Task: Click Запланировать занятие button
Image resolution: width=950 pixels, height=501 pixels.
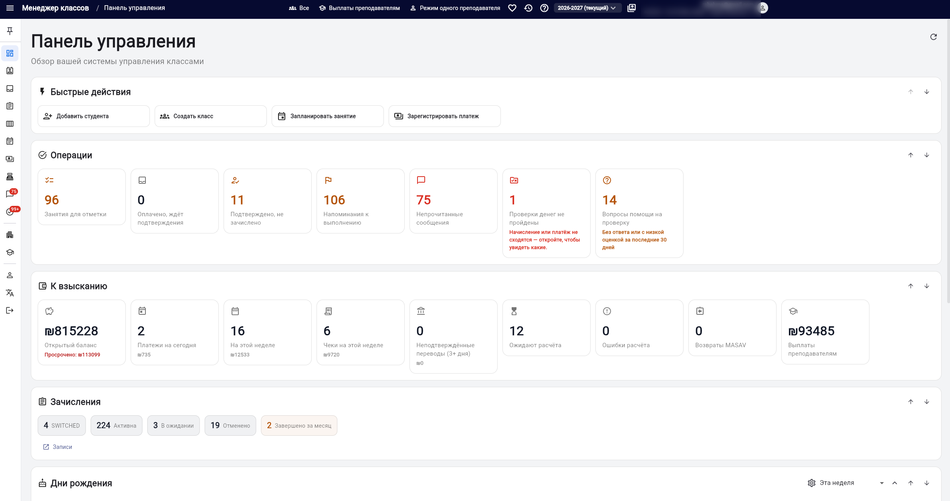Action: click(328, 116)
